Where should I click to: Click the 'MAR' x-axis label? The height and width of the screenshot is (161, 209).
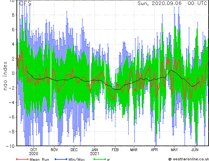(x=134, y=150)
